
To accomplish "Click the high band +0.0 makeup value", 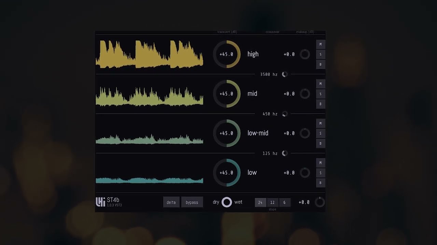I will [x=289, y=54].
